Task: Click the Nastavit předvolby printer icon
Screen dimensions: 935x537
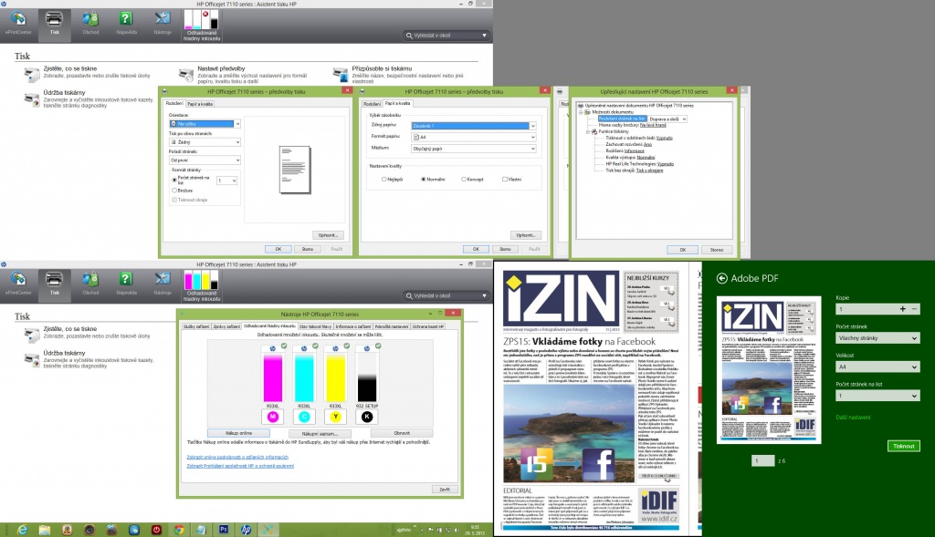Action: (186, 74)
